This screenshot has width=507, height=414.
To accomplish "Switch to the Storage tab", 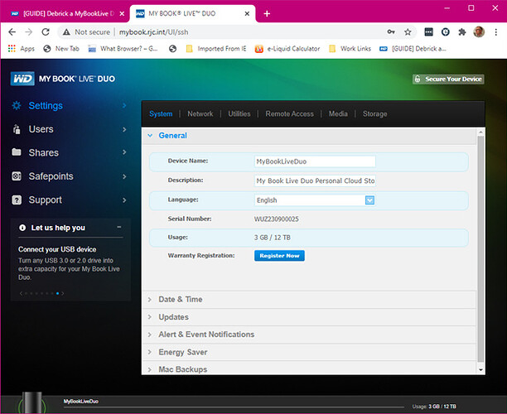I will tap(374, 113).
